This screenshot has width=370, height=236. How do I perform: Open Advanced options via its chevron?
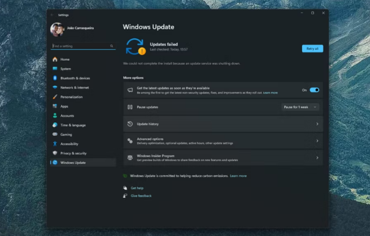(x=317, y=141)
